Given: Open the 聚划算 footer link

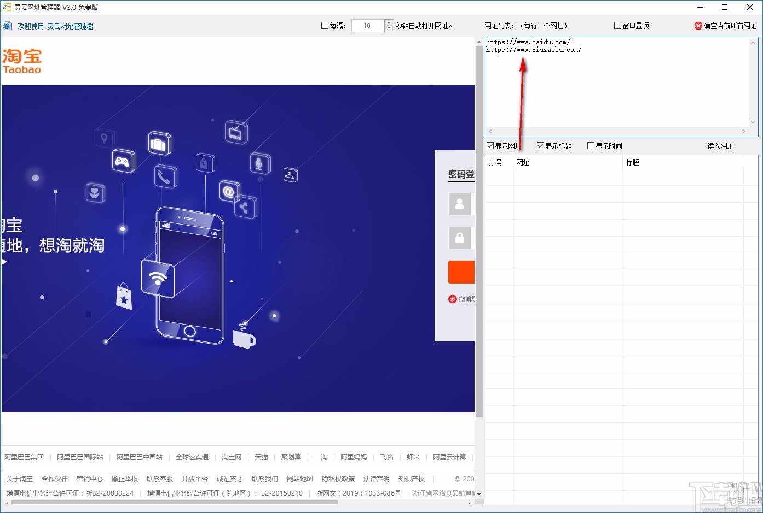Looking at the screenshot, I should [x=291, y=457].
